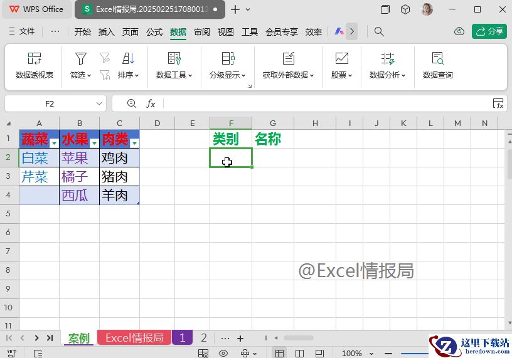Switch to the 插入 ribbon tab
The width and height of the screenshot is (512, 358).
107,31
